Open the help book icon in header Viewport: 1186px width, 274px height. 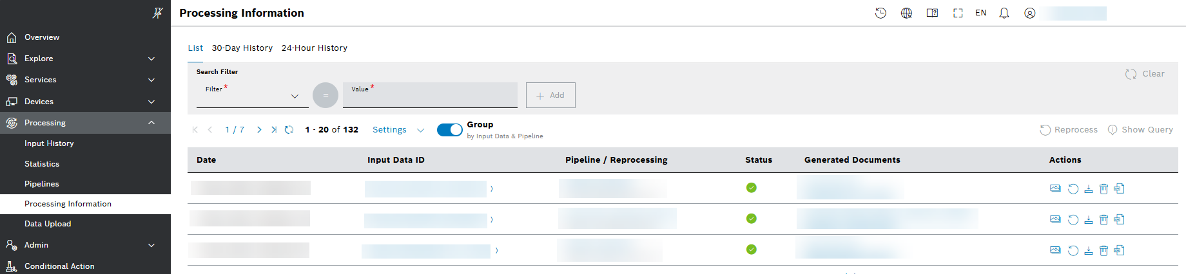click(932, 13)
